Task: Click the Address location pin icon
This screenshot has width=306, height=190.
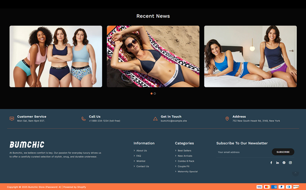Action: point(227,119)
